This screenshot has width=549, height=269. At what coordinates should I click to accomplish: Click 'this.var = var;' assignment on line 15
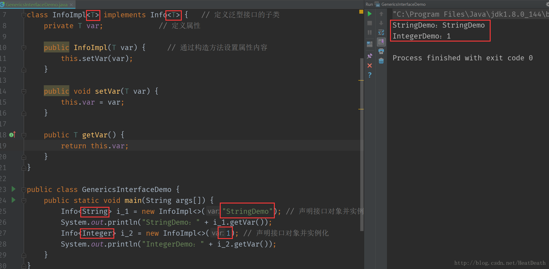92,102
